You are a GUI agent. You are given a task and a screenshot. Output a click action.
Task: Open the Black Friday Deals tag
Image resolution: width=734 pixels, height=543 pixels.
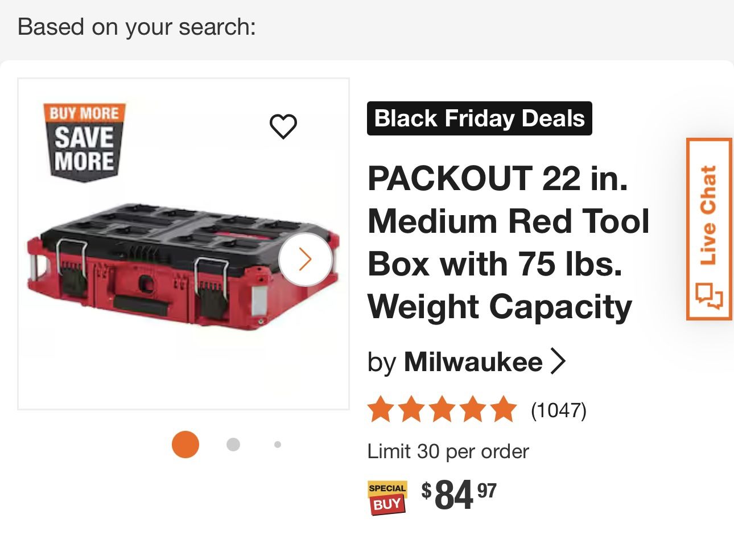(479, 118)
